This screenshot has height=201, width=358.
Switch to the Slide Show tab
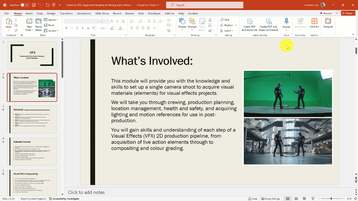tap(102, 13)
